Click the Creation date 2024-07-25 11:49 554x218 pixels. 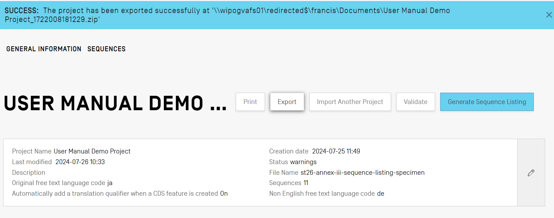pos(336,151)
